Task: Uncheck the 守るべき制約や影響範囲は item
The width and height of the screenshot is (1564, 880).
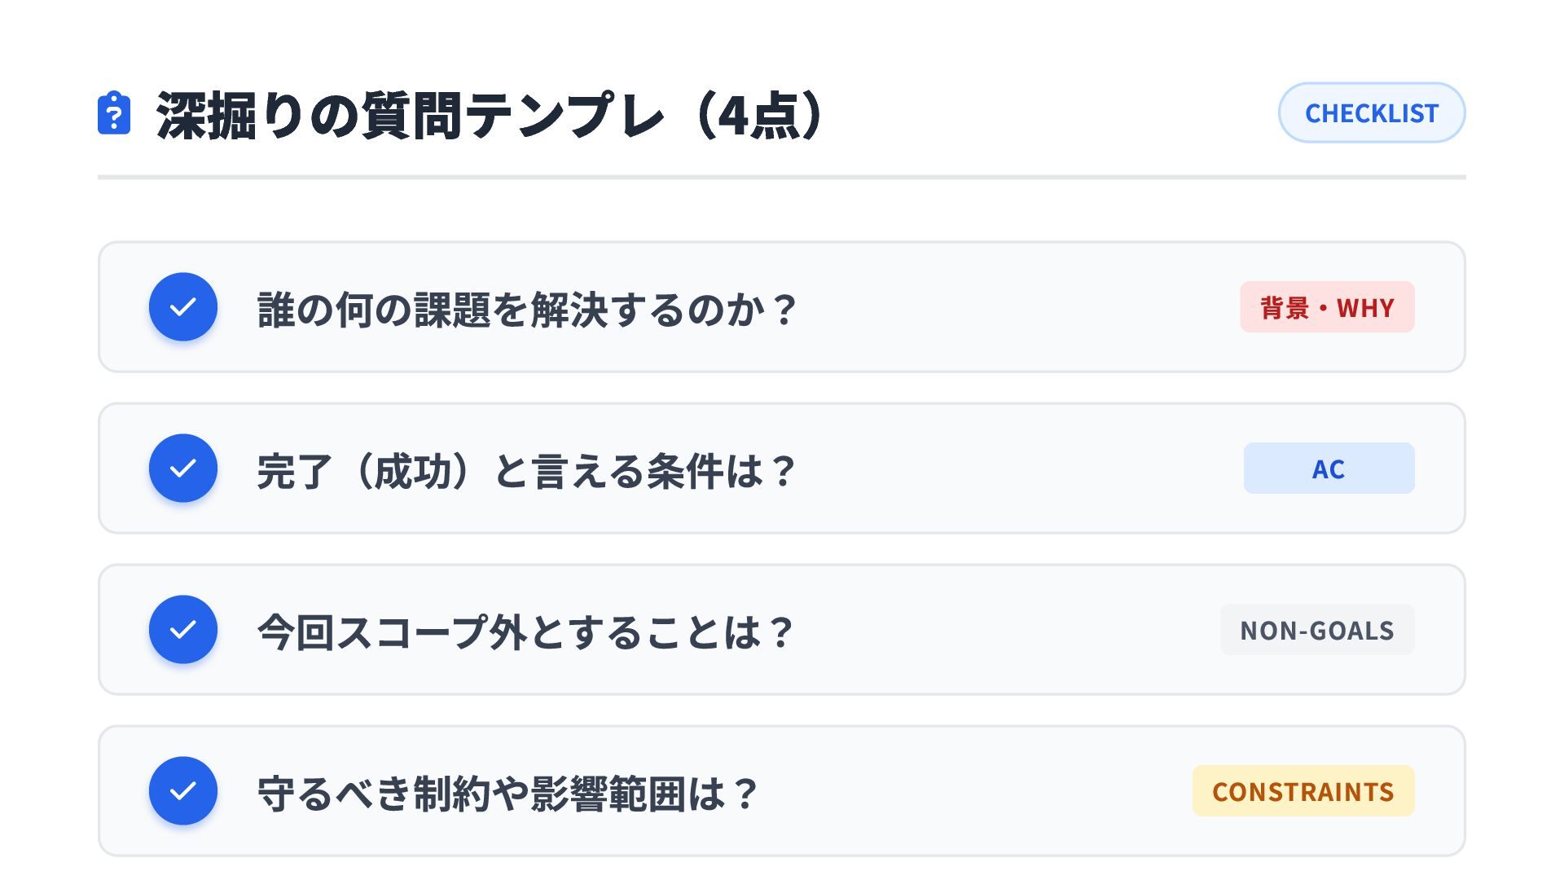Action: coord(183,791)
